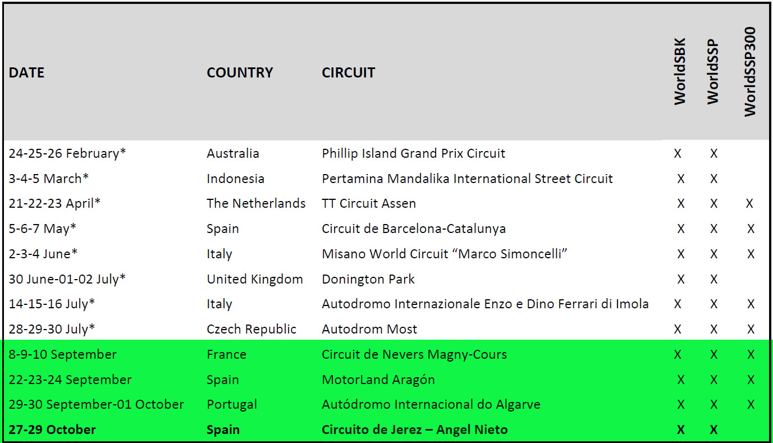773x443 pixels.
Task: Click the Autódromo Internacional do Algarve cell
Action: [431, 404]
